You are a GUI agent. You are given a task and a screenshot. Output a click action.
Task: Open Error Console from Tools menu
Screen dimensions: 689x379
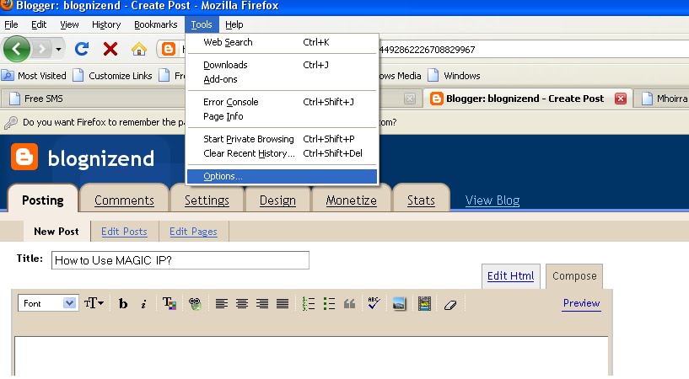click(282, 102)
